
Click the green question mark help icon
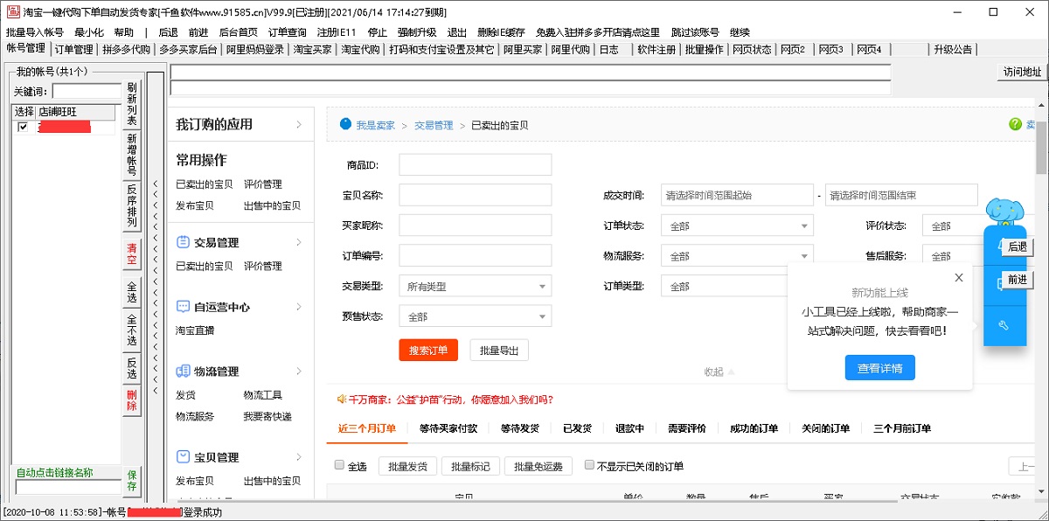click(1015, 125)
